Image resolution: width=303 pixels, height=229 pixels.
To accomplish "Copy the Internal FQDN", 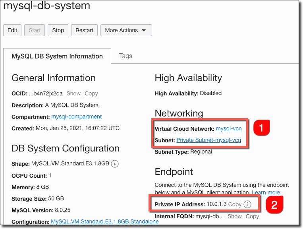I will tap(252, 216).
